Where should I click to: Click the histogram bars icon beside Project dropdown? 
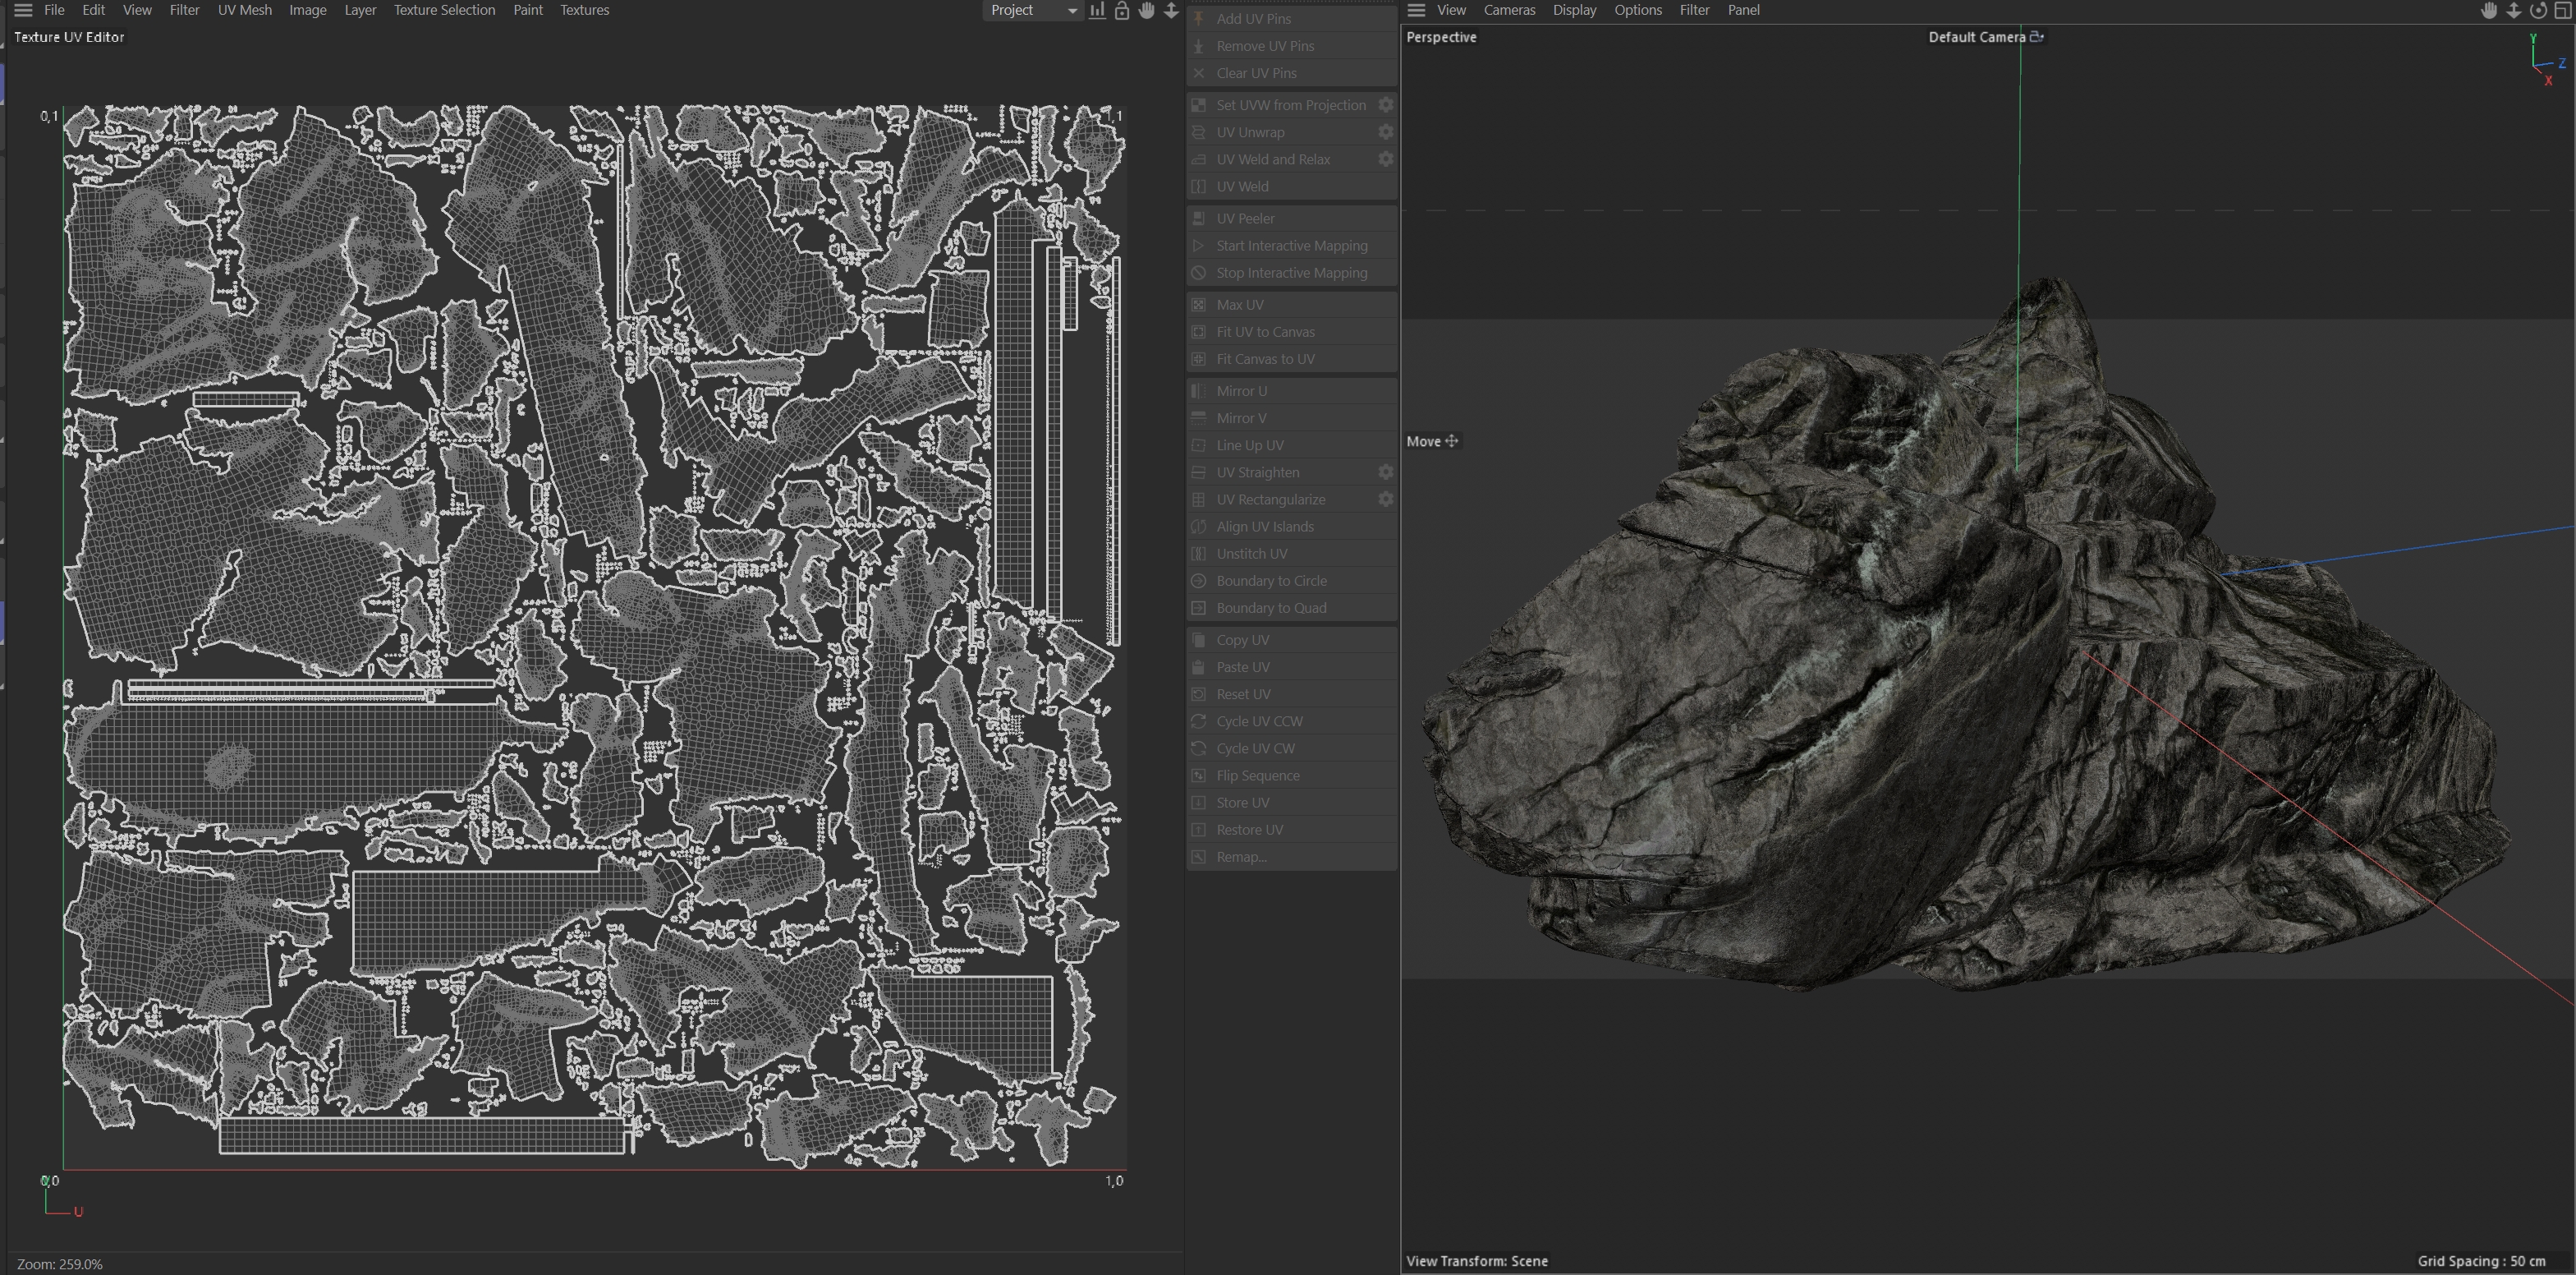click(1097, 10)
